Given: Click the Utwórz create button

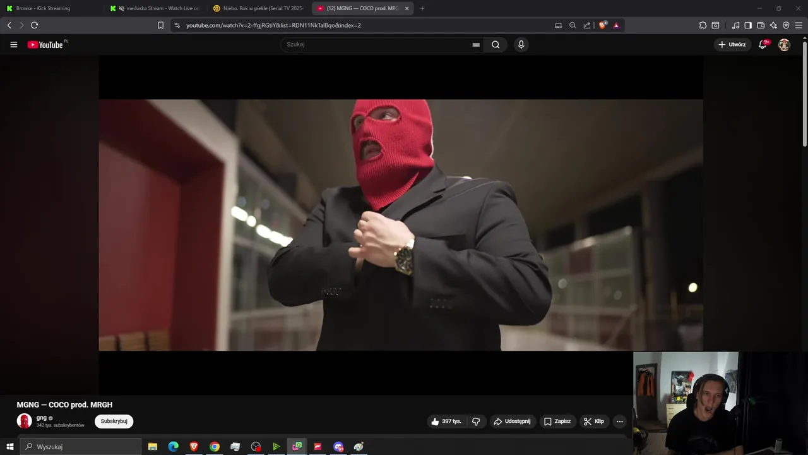Looking at the screenshot, I should (732, 45).
